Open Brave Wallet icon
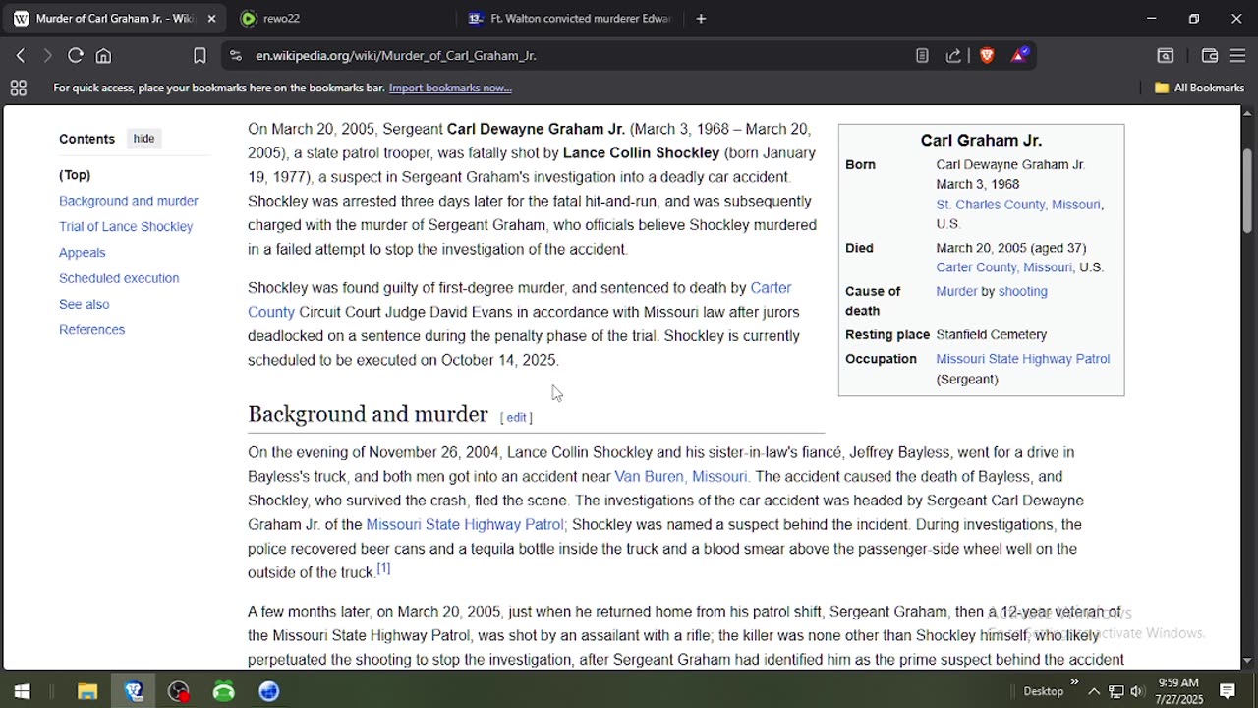 [x=1210, y=56]
